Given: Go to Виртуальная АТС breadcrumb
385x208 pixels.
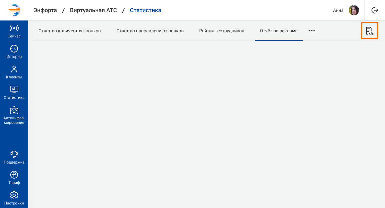Looking at the screenshot, I should 93,10.
